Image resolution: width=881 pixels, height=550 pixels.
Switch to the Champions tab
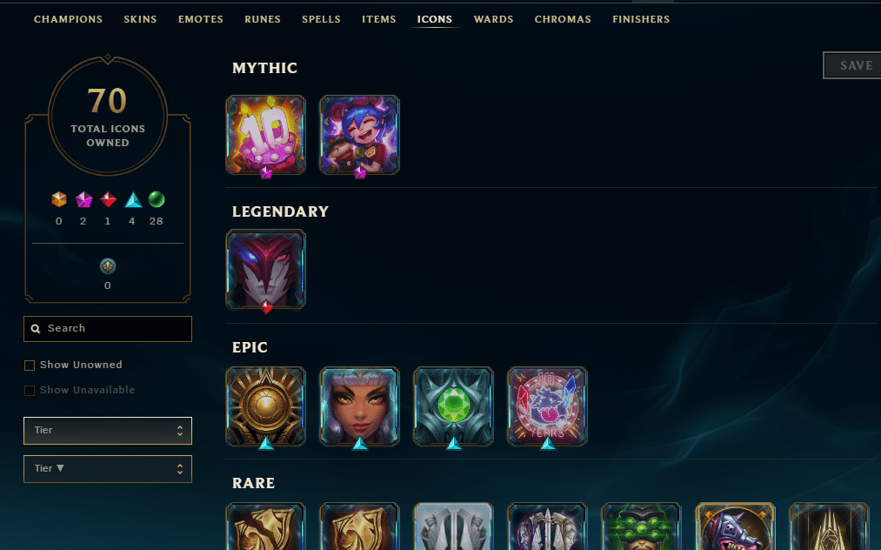pos(68,19)
